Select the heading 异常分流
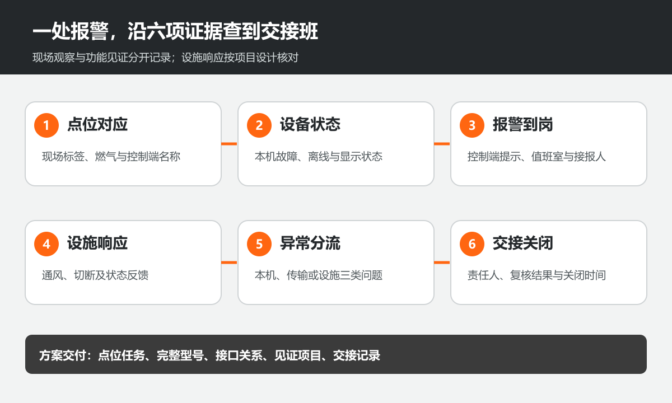Viewport: 672px width, 403px height. coord(310,243)
